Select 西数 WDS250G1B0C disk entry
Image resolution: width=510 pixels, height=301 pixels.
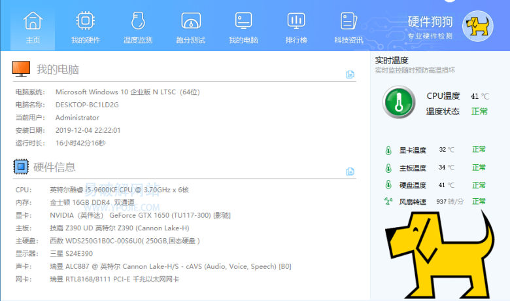point(125,241)
